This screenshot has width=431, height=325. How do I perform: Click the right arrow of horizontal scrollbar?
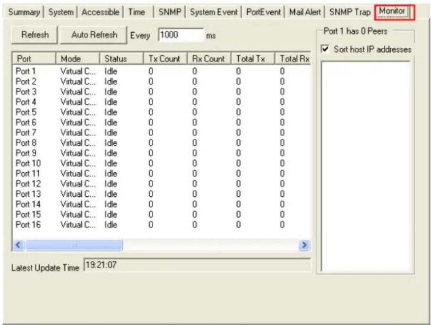pyautogui.click(x=304, y=245)
